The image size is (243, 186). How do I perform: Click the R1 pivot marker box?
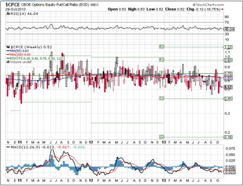161,59
